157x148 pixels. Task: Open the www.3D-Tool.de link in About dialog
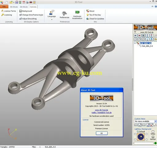coord(101,110)
